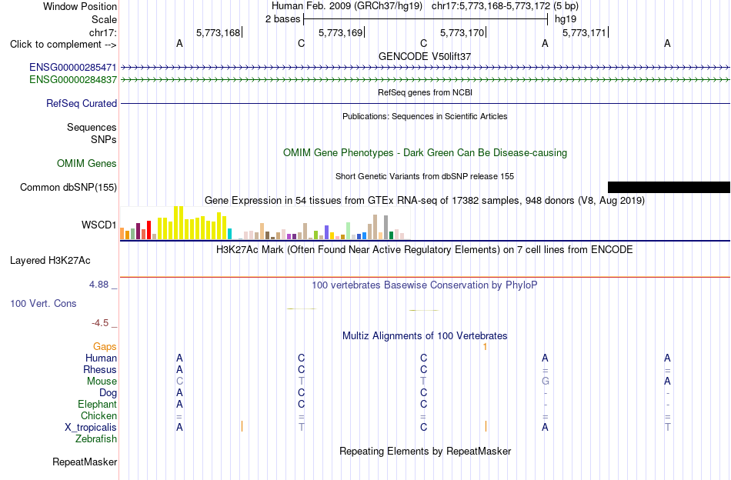Click the Mouse species label
731x480 pixels.
102,382
